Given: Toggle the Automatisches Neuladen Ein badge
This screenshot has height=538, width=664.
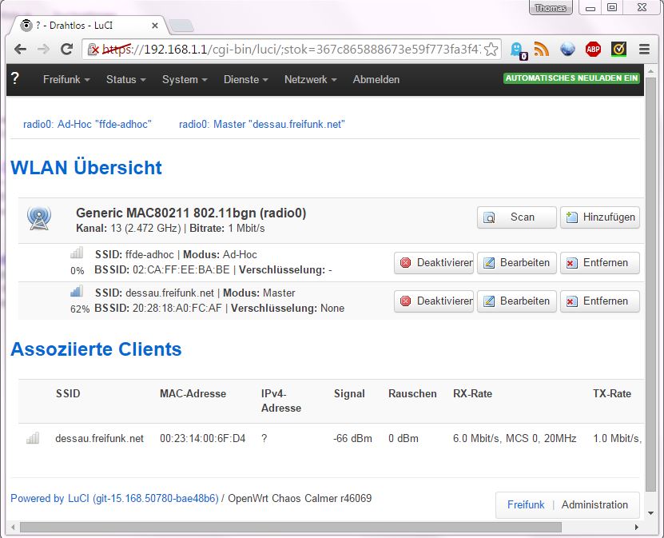Looking at the screenshot, I should (x=571, y=78).
